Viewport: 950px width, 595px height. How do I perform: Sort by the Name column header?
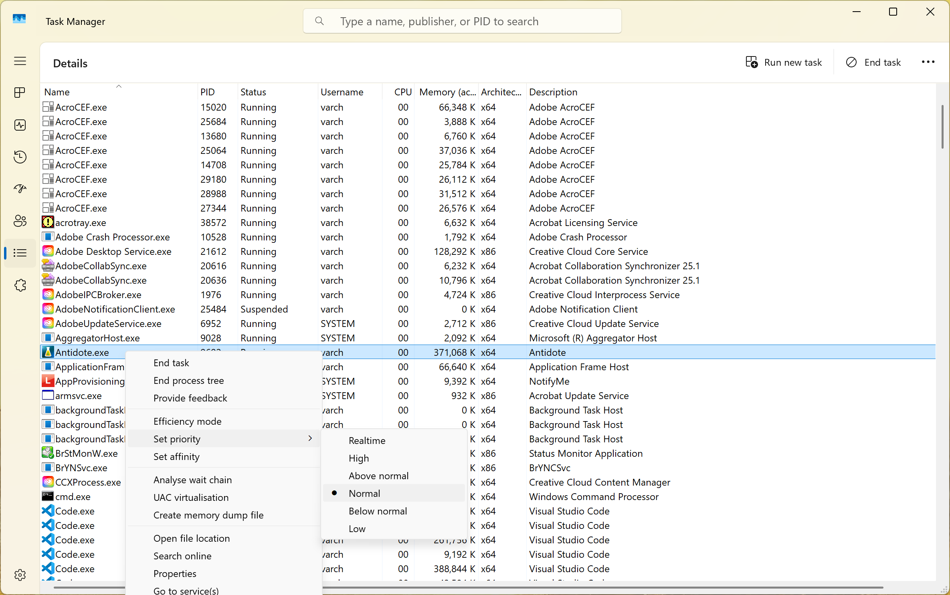point(119,92)
